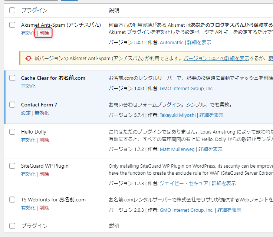Viewport: 273px width, 237px height.
Task: Click the 説明 column header at top
Action: pos(114,10)
